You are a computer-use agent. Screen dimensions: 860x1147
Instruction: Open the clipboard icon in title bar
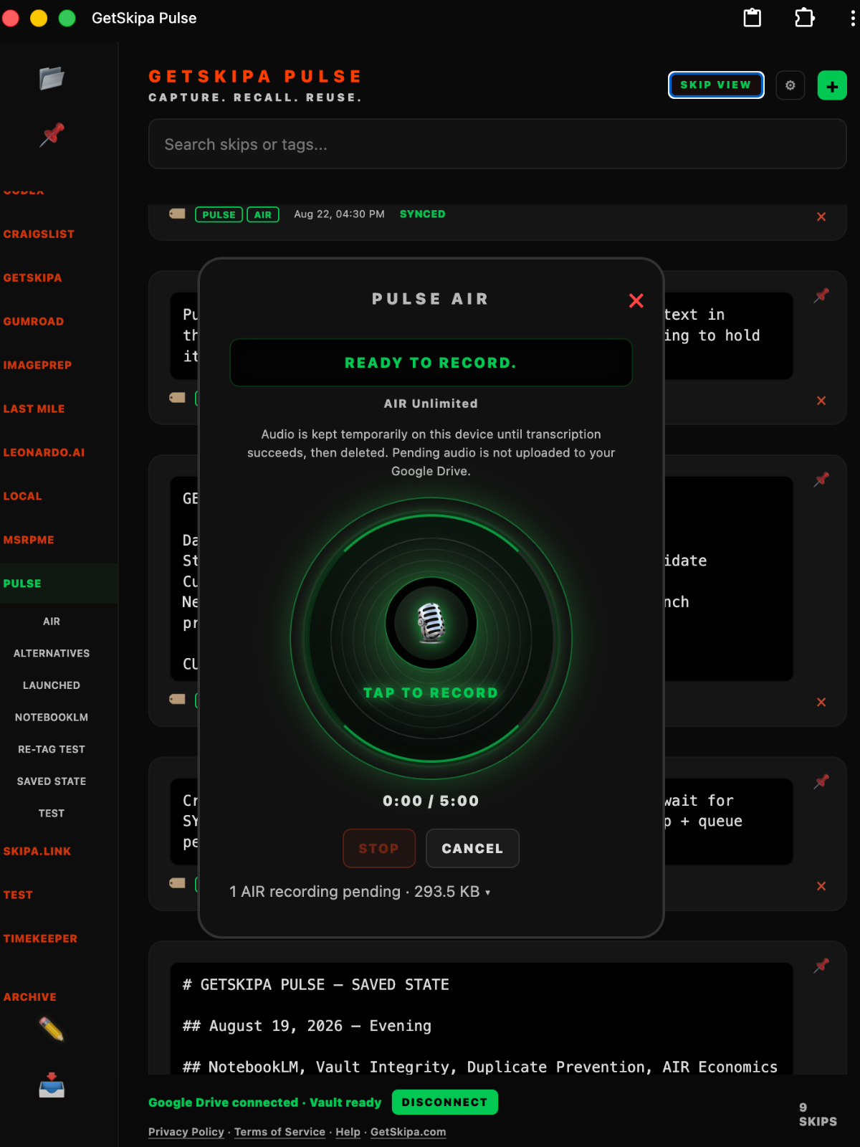pos(752,18)
